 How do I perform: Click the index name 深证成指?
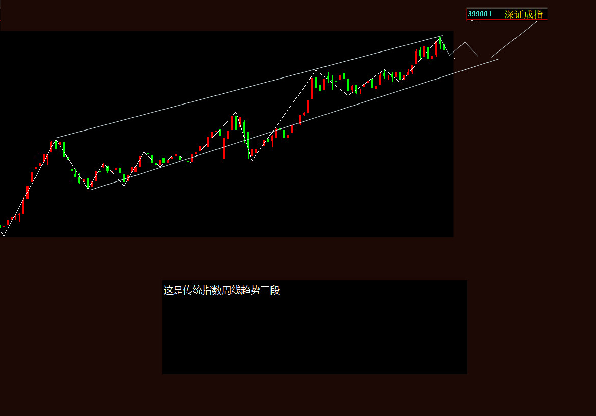click(x=523, y=14)
